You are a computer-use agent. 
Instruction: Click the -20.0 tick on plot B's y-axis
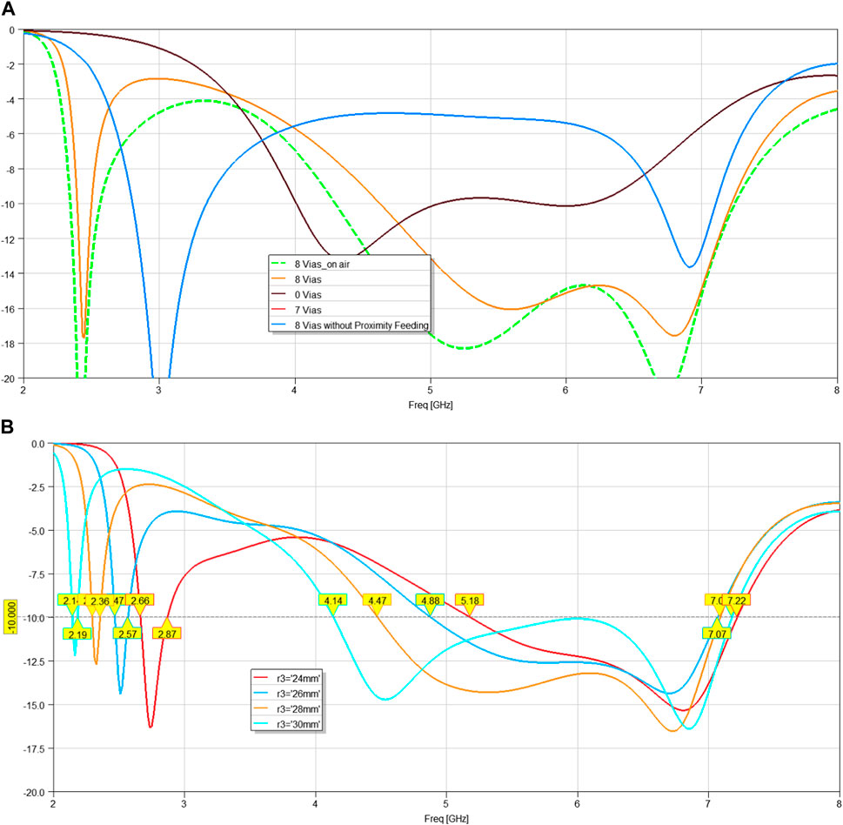36,792
